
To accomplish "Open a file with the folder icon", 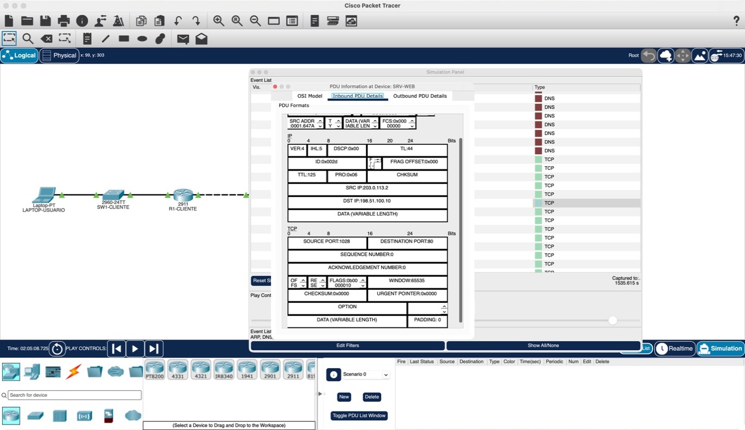I will pyautogui.click(x=27, y=21).
